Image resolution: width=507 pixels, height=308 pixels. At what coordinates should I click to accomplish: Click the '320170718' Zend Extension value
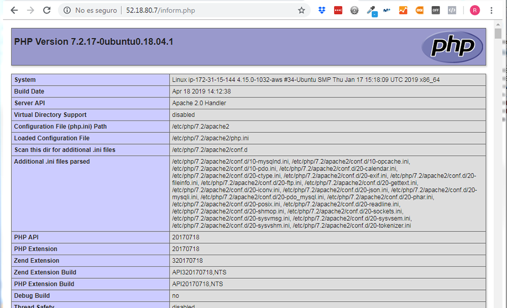[x=187, y=261]
